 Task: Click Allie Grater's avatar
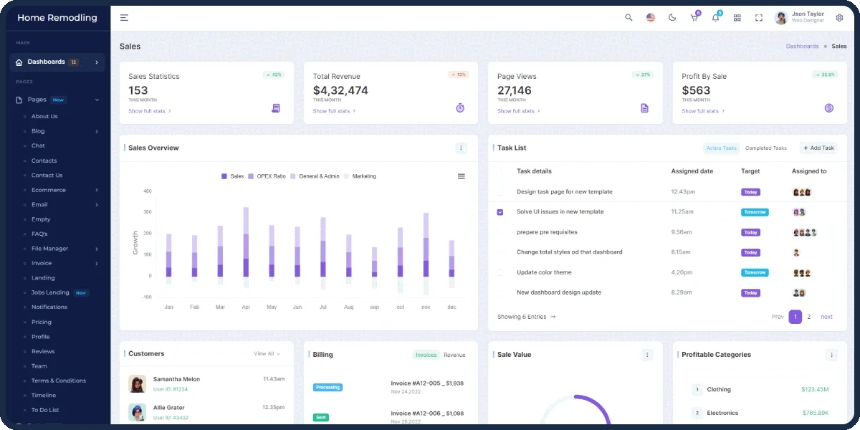(x=137, y=412)
